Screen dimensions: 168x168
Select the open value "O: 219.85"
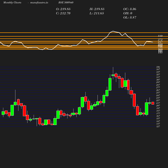[x=63, y=9]
